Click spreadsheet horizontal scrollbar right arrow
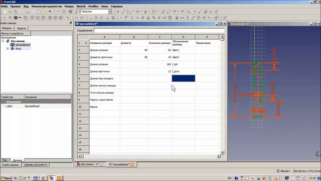 tap(219, 156)
